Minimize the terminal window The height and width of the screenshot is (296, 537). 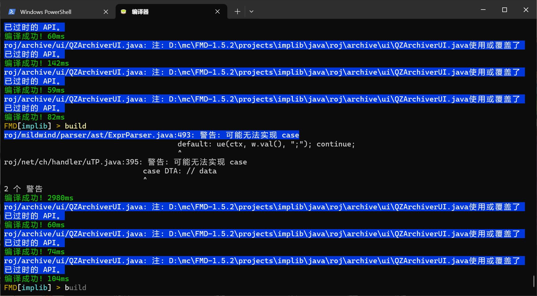point(483,10)
